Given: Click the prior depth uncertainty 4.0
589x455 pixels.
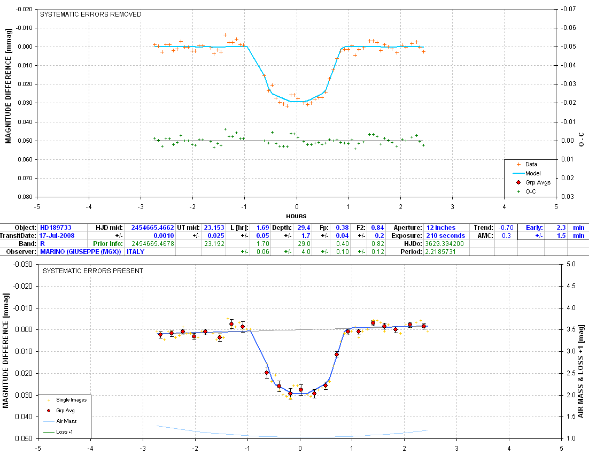Looking at the screenshot, I should click(x=306, y=252).
